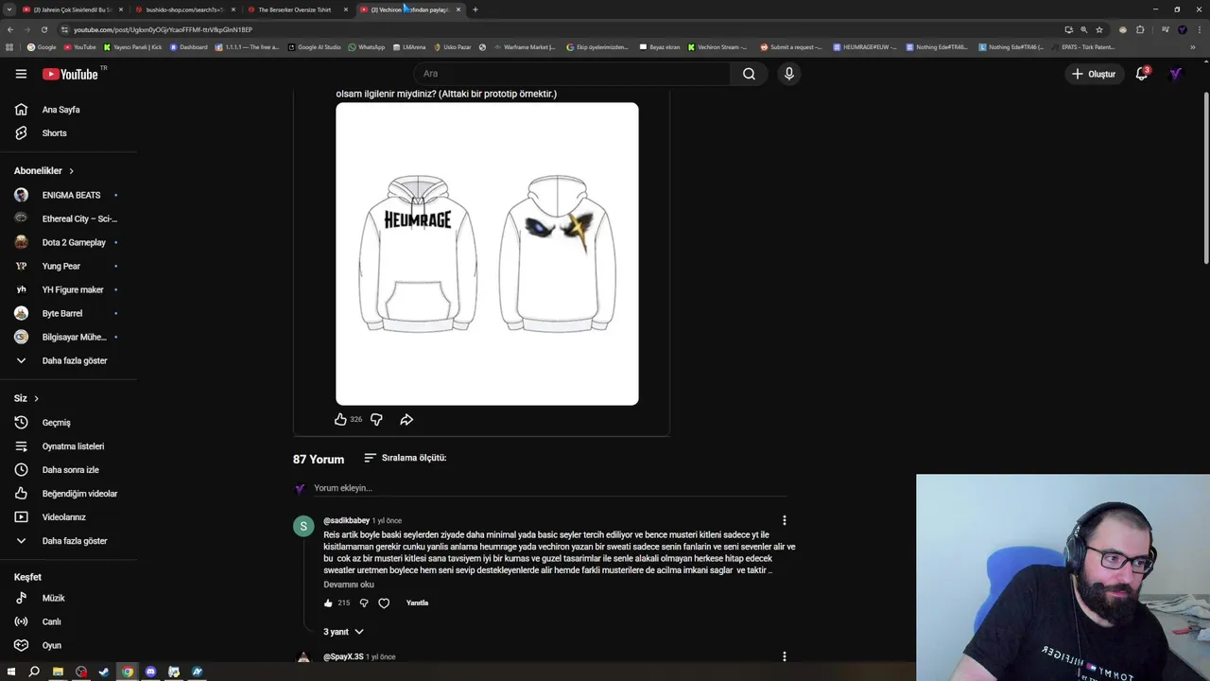Open the @sadikbabey profile link

point(346,520)
